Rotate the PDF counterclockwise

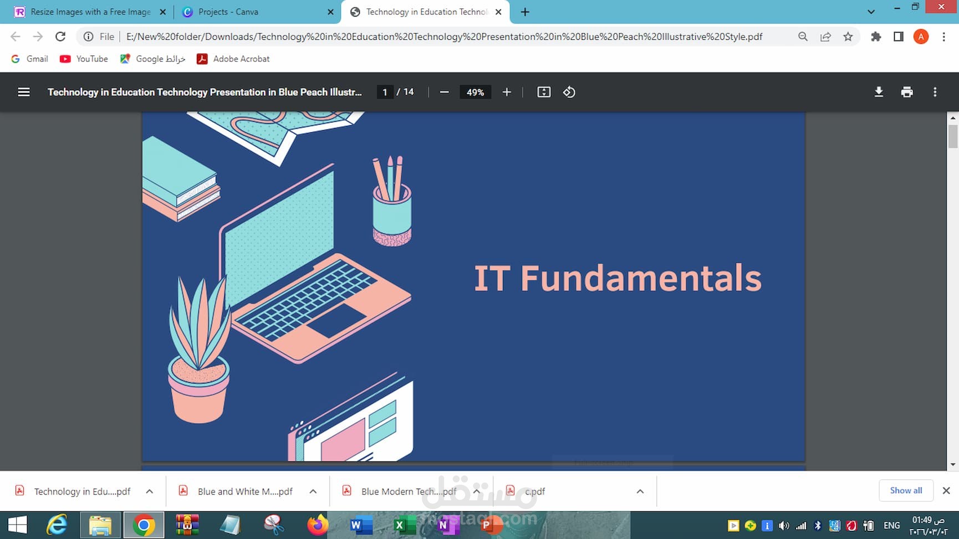[569, 92]
